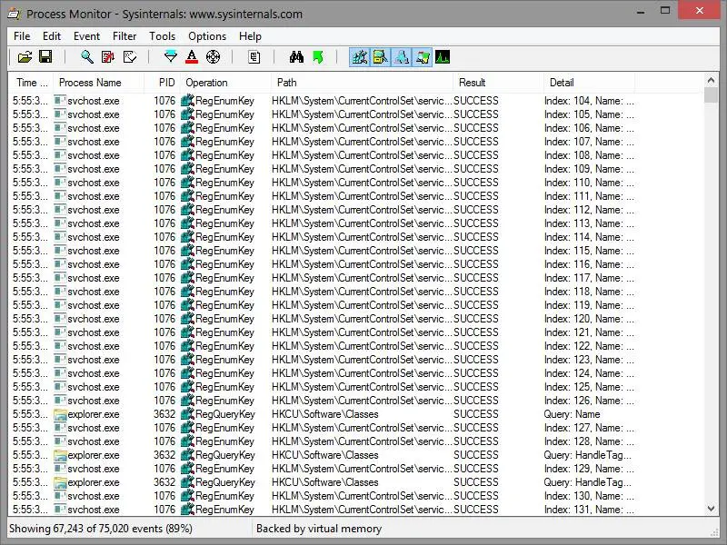Open the Options menu in the menu bar
This screenshot has width=727, height=545.
pyautogui.click(x=207, y=36)
